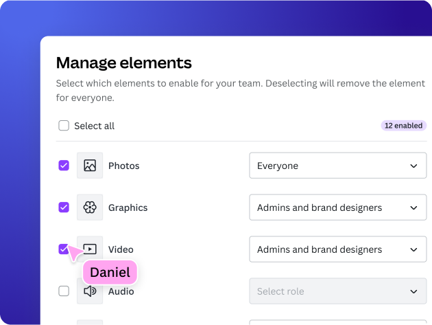The height and width of the screenshot is (325, 432).
Task: Click the Graphics flower icon
Action: pos(90,208)
